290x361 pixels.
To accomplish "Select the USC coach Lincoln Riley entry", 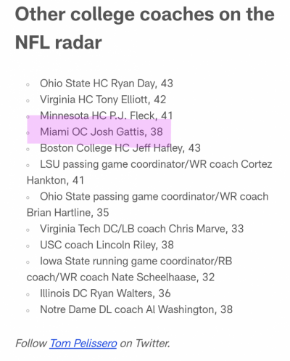I will coord(107,245).
